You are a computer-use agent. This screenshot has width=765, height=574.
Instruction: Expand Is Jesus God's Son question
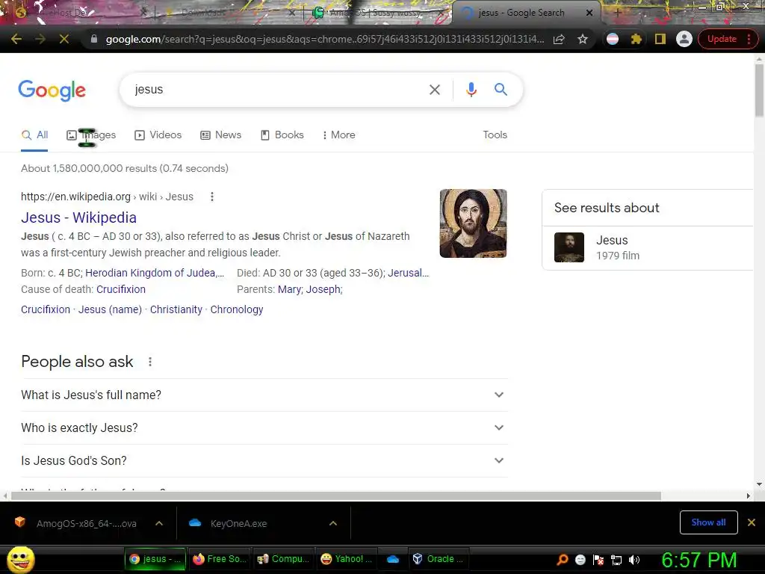[264, 460]
